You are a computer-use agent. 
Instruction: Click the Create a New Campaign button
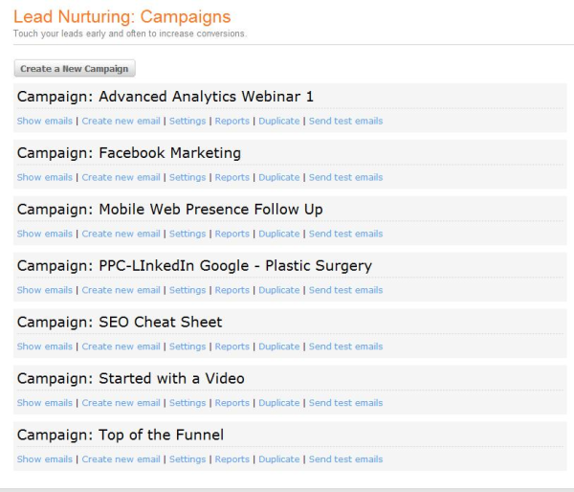[x=76, y=69]
